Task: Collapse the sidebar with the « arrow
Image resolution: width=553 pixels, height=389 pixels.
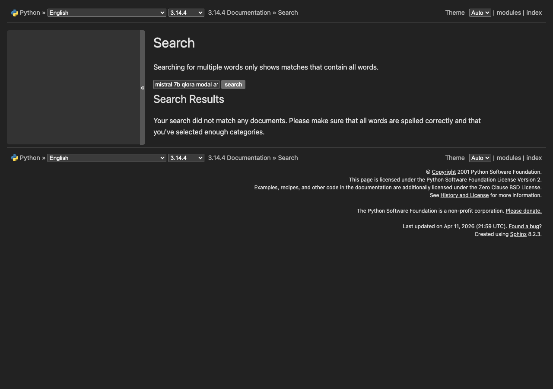Action: (x=143, y=87)
